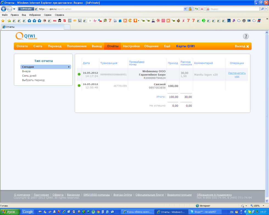Open the Favorites star icon

pyautogui.click(x=3, y=21)
